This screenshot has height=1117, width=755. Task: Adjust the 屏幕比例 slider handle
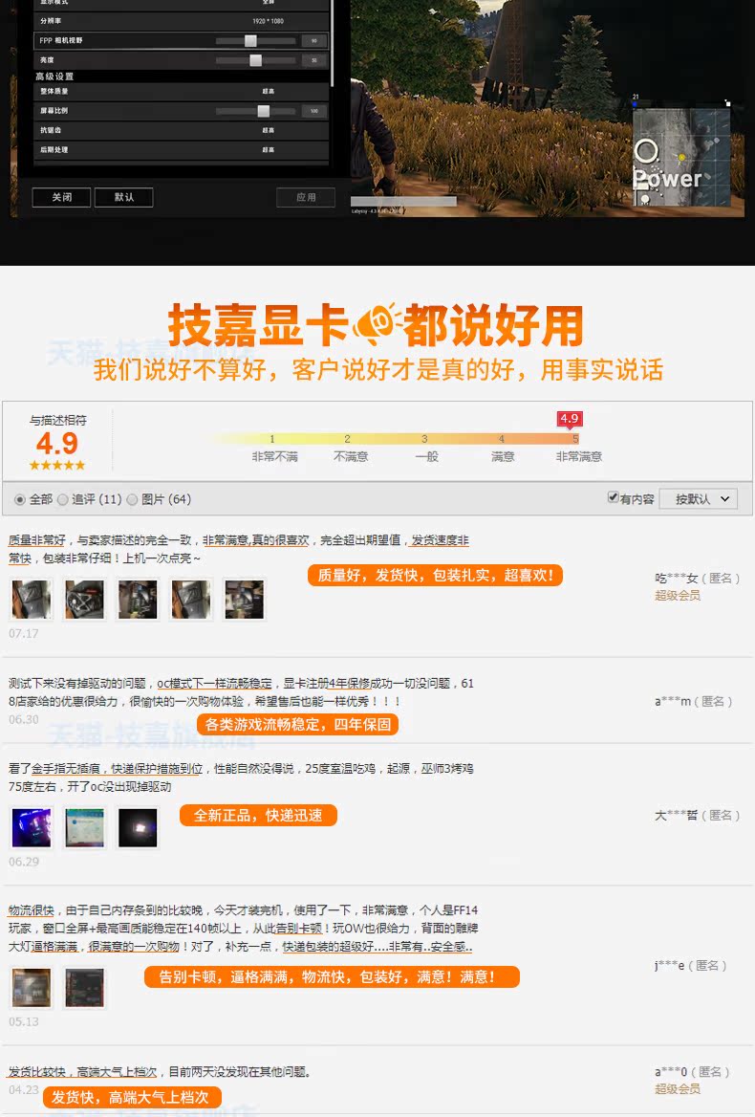click(263, 110)
